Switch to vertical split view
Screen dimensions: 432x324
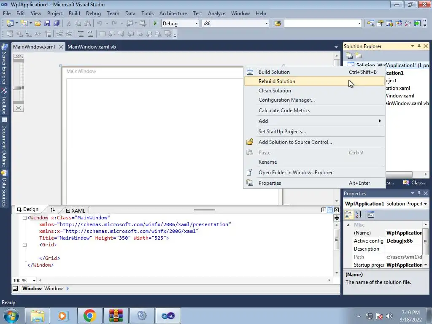point(324,210)
